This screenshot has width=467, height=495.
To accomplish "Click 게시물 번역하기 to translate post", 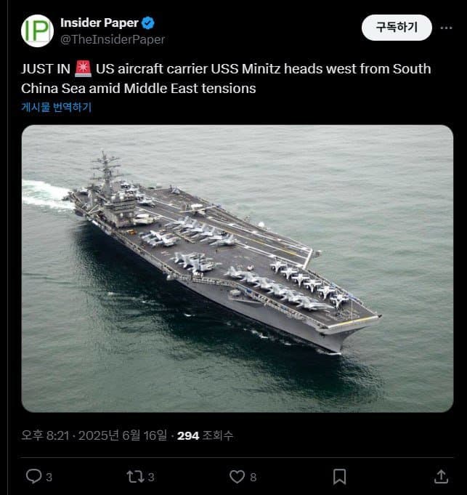I will point(57,107).
